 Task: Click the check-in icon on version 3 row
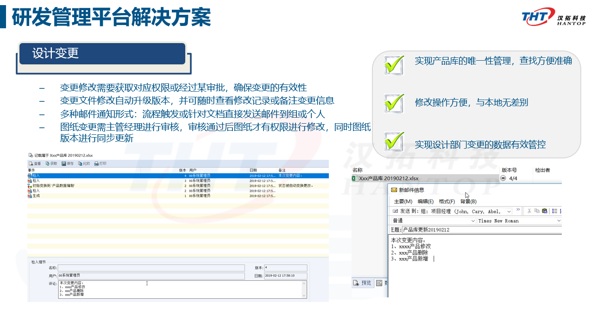click(x=30, y=181)
